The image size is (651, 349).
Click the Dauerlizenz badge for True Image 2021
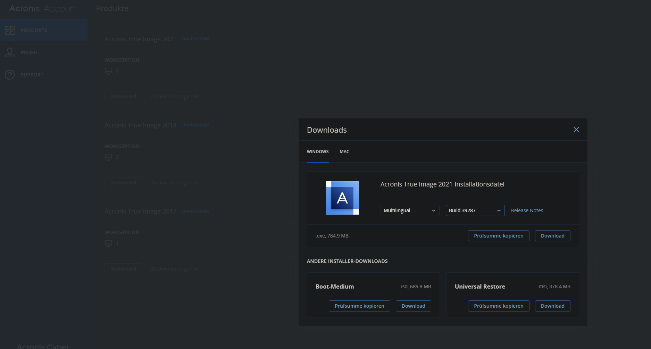[x=196, y=39]
